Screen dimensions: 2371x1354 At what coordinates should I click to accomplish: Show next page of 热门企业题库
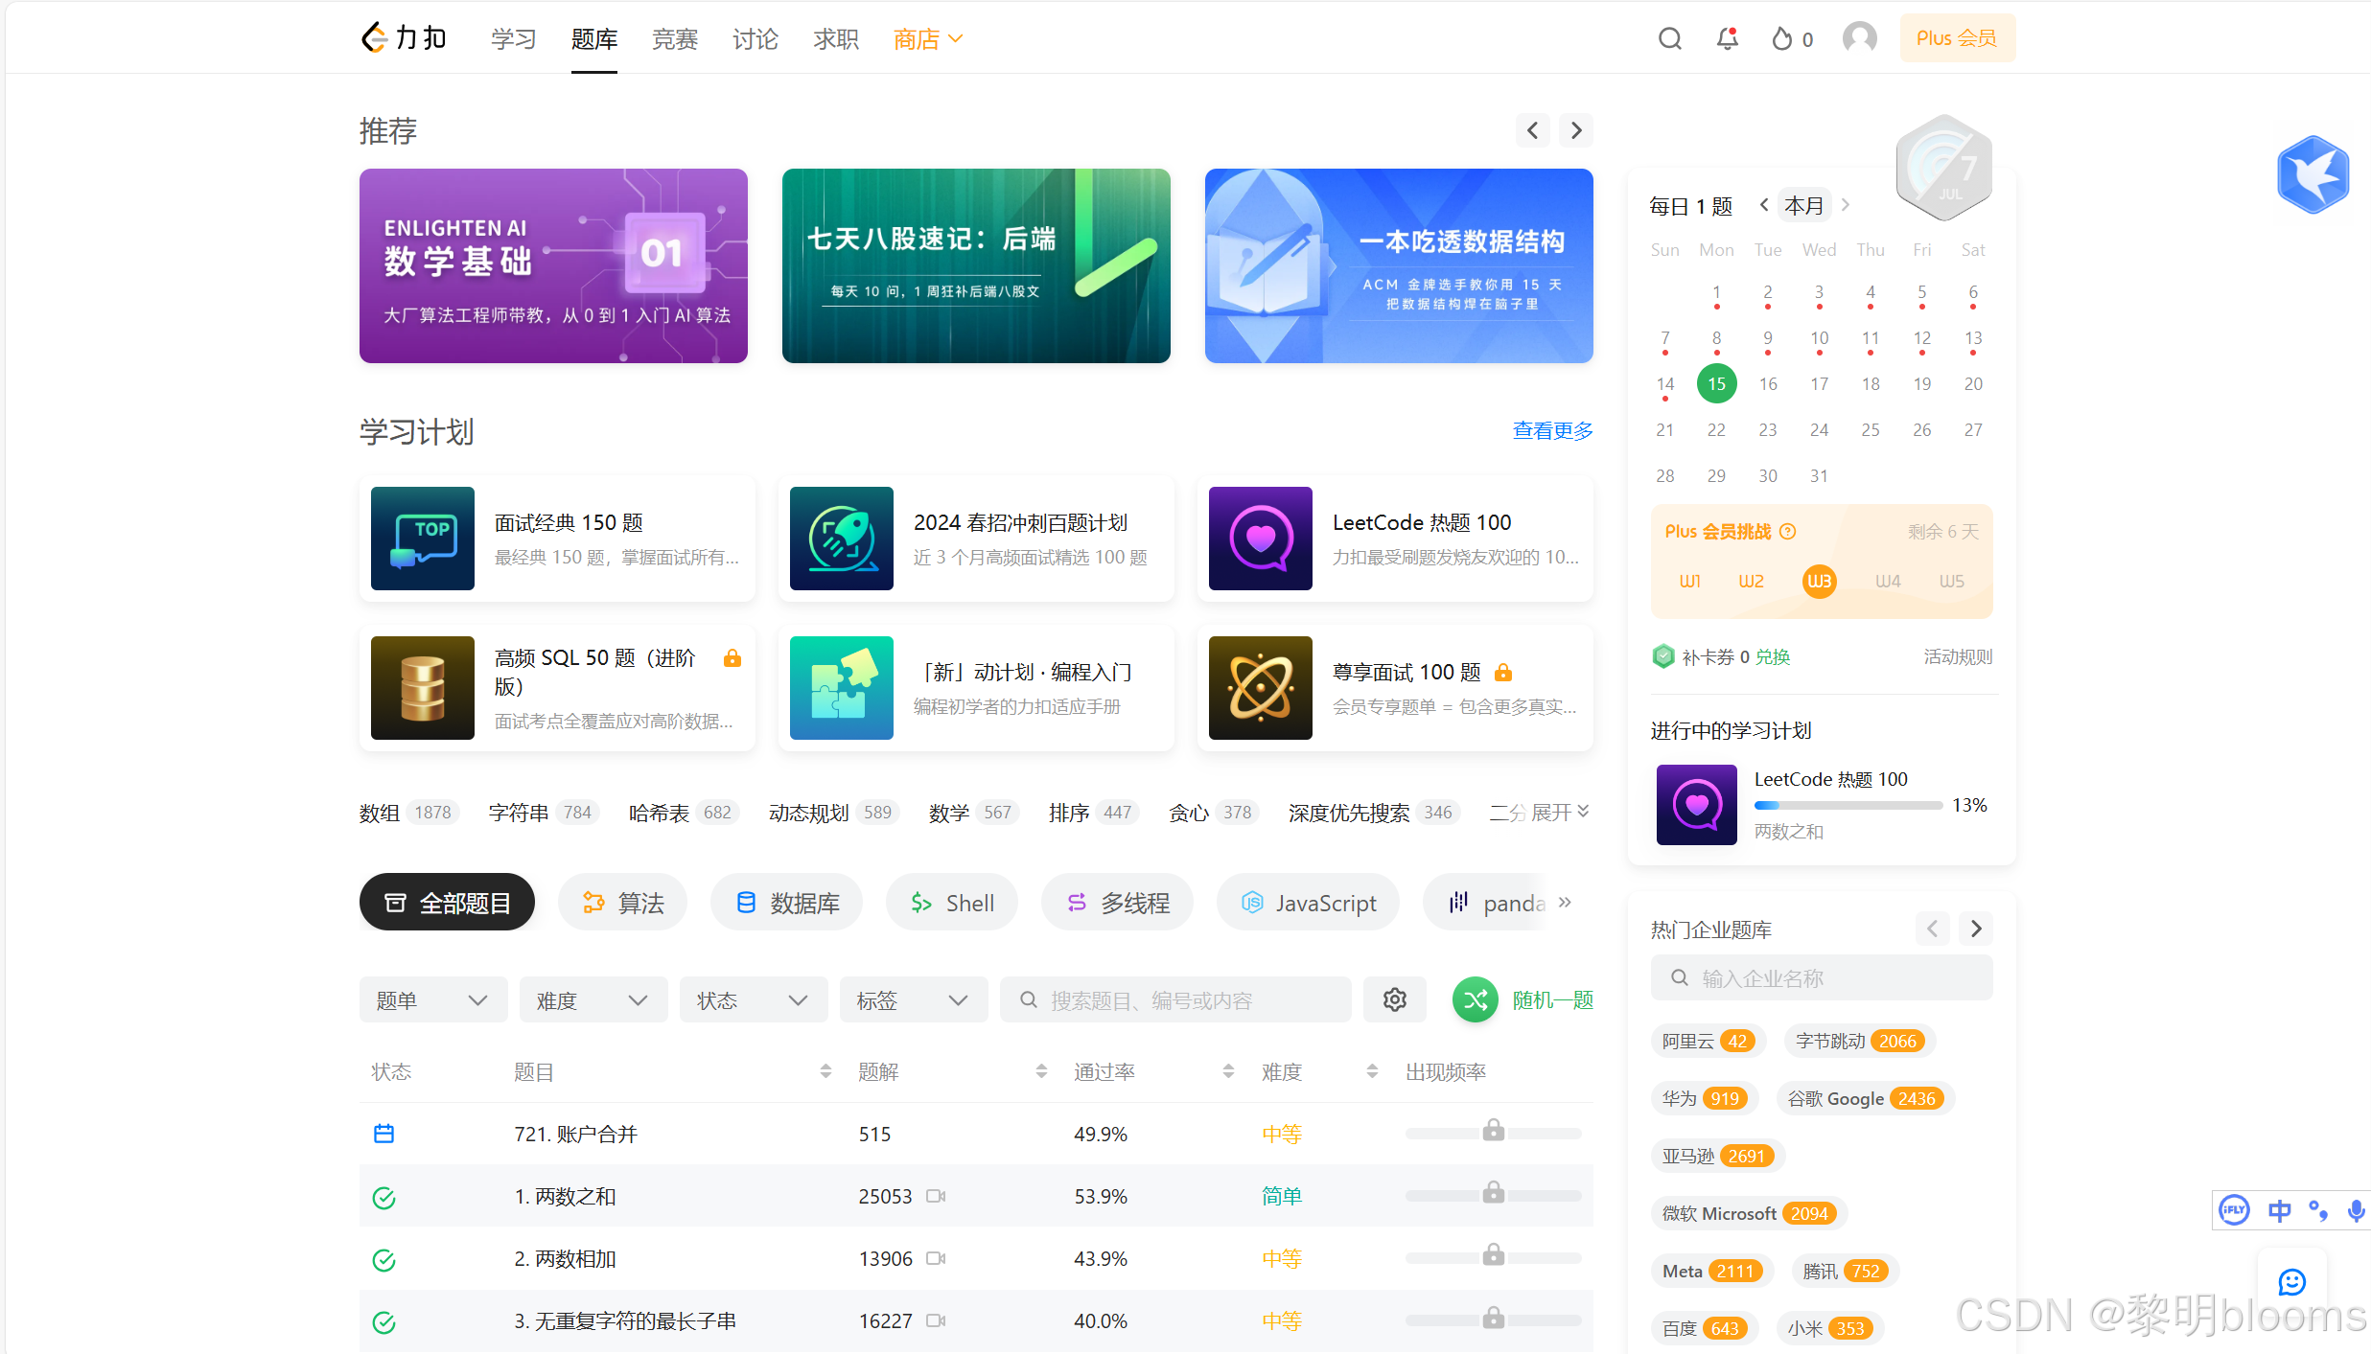click(x=1976, y=929)
